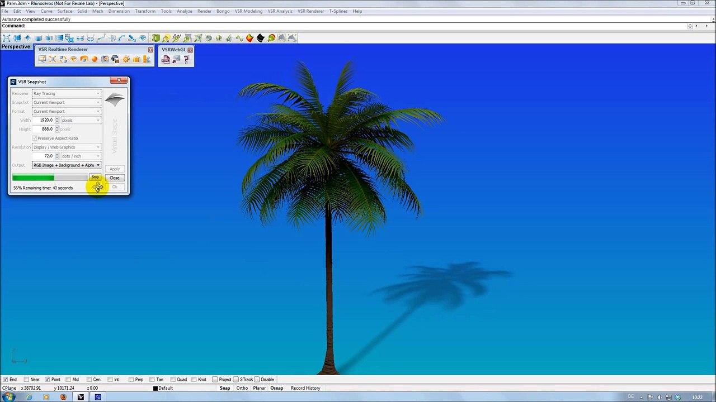
Task: Toggle the Project osnap checkbox
Action: pos(215,380)
